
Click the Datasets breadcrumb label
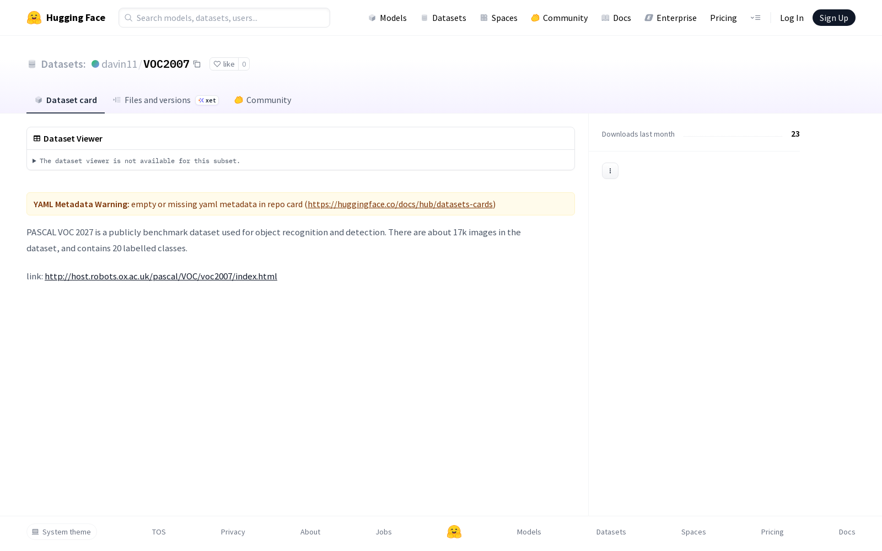click(63, 64)
